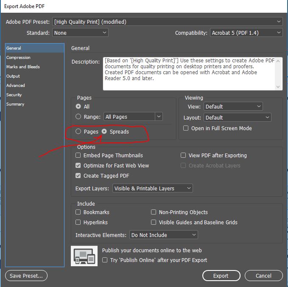The image size is (288, 287).
Task: Check the Bookmarks include option
Action: 78,212
